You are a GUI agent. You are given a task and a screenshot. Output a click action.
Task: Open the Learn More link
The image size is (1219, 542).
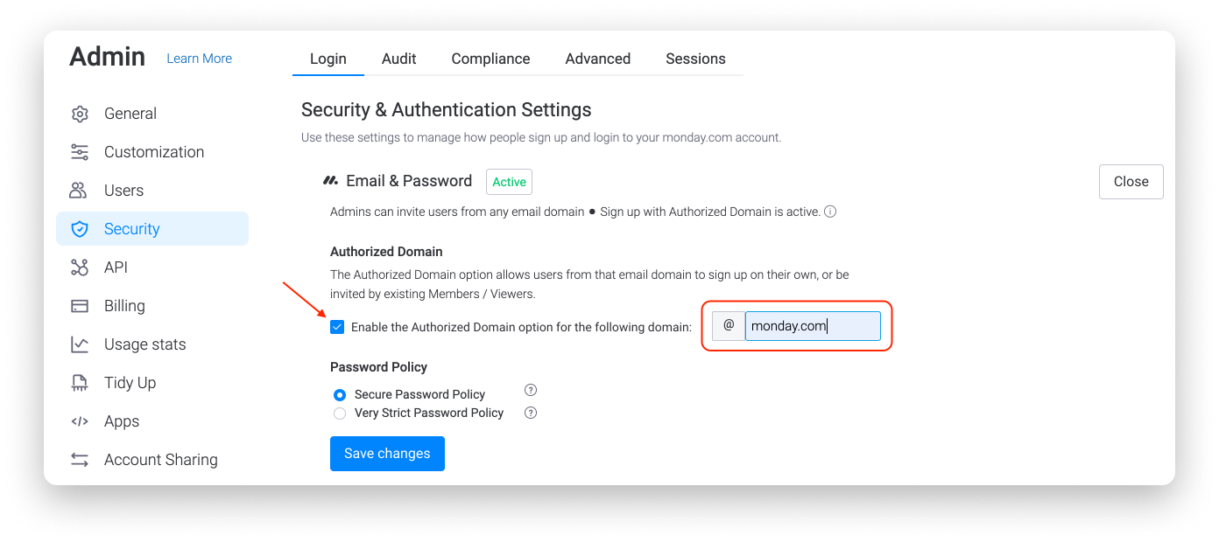pyautogui.click(x=200, y=59)
